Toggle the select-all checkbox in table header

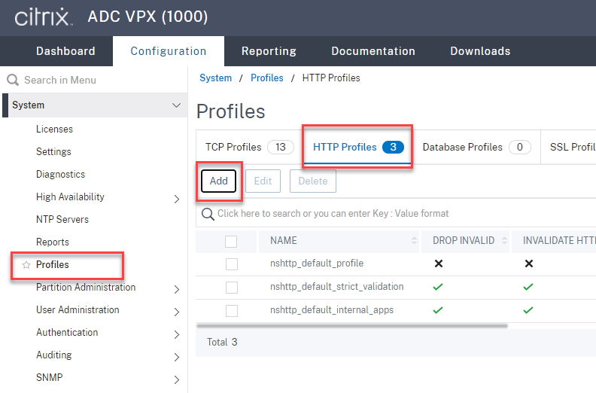231,241
